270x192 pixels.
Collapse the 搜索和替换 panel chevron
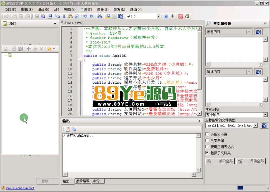[x=265, y=24]
